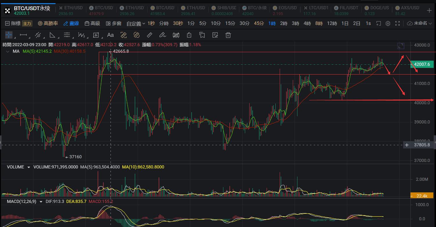Open the 多窗 multi-window layout
The height and width of the screenshot is (227, 436).
click(x=113, y=23)
